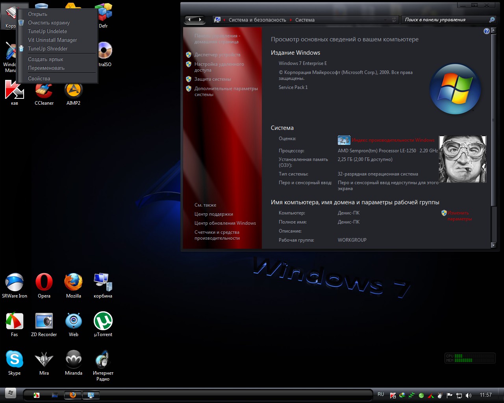
Task: Open Miranda messenger icon
Action: tap(74, 363)
